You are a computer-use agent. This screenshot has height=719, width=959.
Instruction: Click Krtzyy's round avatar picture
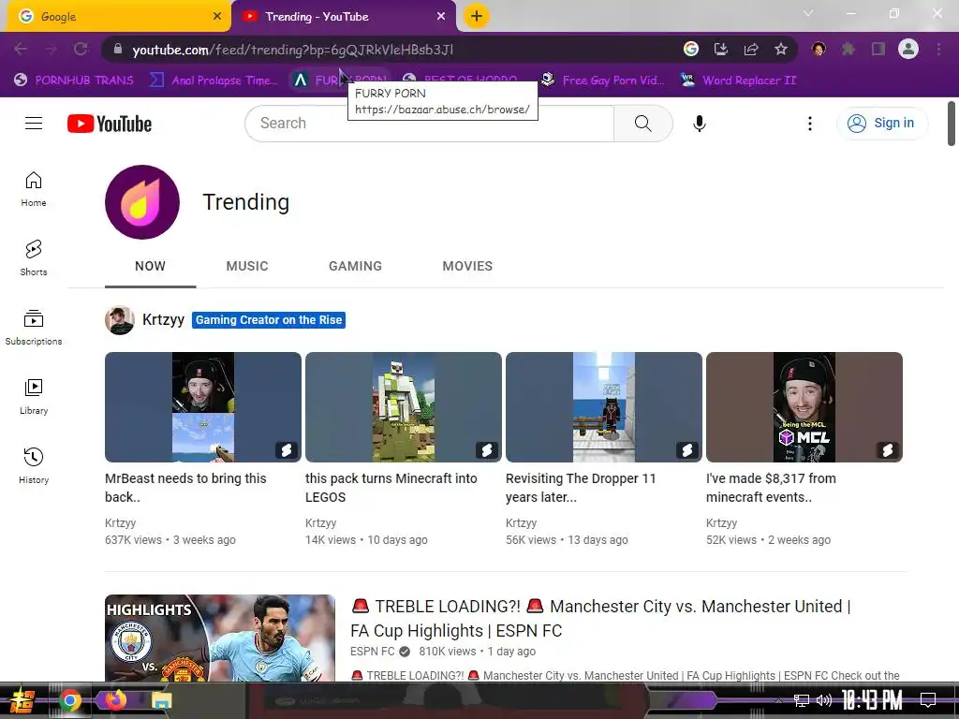pos(119,320)
